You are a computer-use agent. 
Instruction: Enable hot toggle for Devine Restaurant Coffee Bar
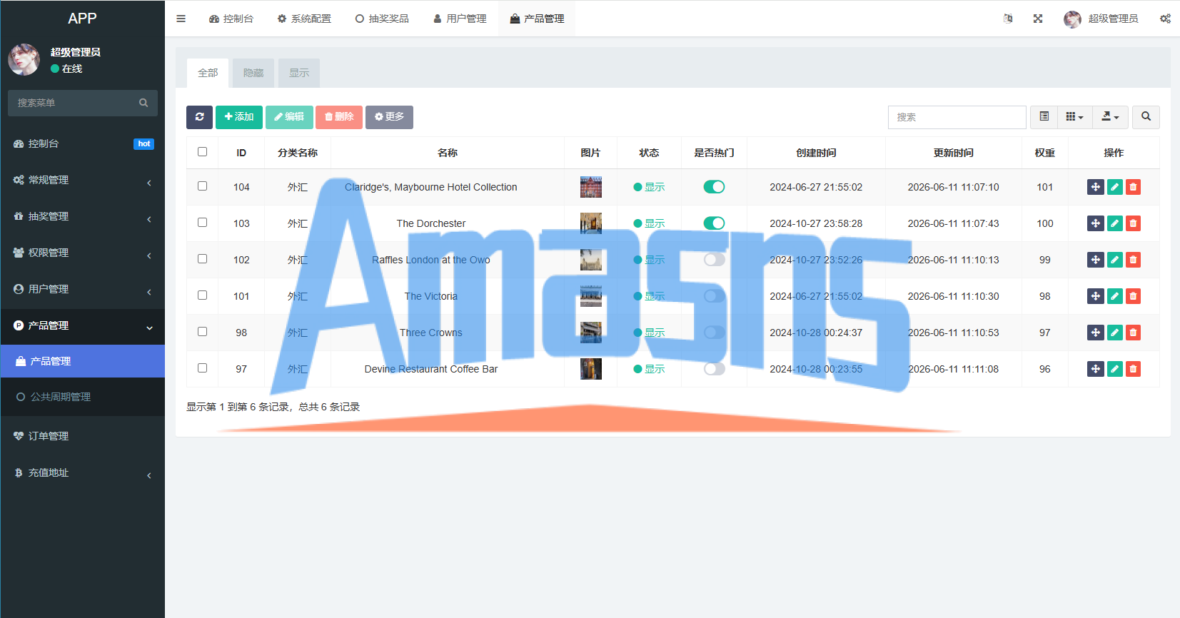pyautogui.click(x=714, y=369)
